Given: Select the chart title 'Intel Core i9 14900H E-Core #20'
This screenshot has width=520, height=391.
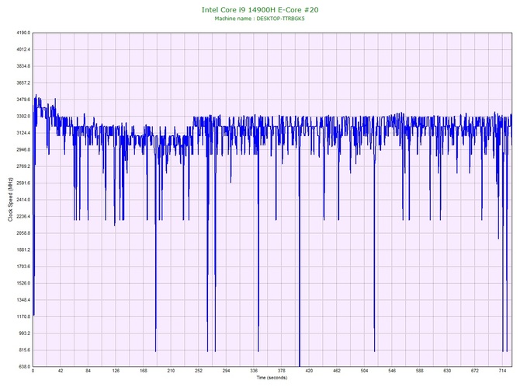Looking at the screenshot, I should 260,9.
